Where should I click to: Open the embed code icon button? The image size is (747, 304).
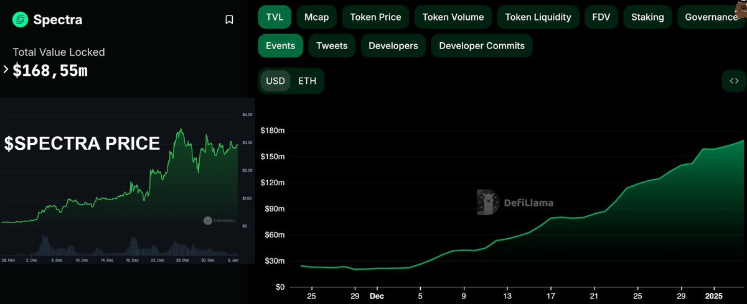pyautogui.click(x=733, y=81)
